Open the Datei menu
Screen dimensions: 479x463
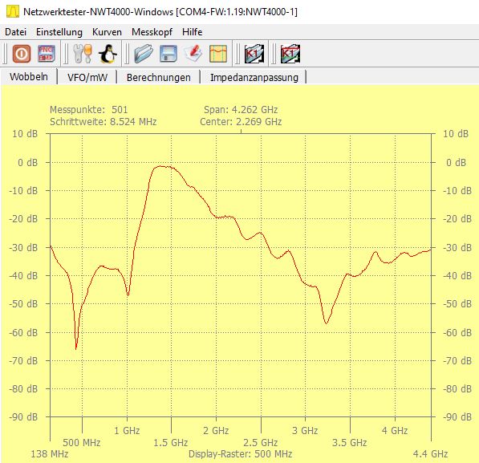[15, 32]
